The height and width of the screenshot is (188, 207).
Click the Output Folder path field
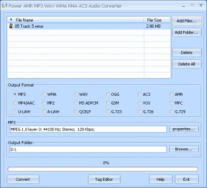(x=88, y=149)
